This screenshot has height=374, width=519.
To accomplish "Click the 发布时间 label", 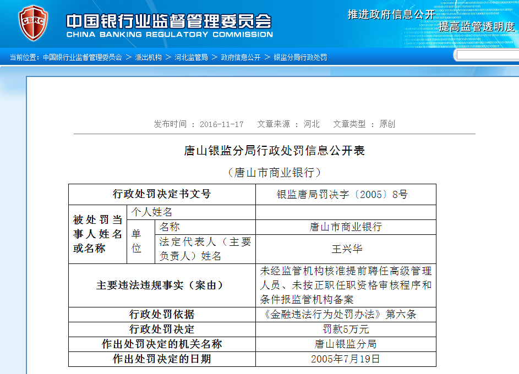I will coord(170,124).
